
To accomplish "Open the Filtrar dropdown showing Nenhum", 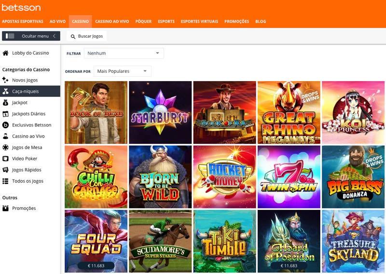I will pyautogui.click(x=124, y=53).
